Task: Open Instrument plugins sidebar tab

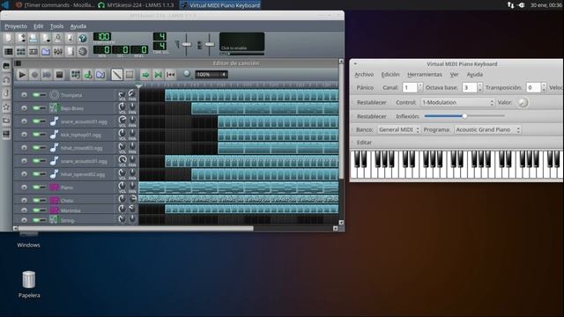Action: click(x=6, y=66)
